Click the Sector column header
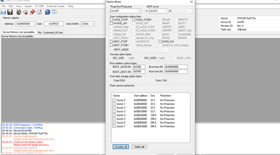Image resolution: width=280 pixels, height=155 pixels. coord(122,96)
